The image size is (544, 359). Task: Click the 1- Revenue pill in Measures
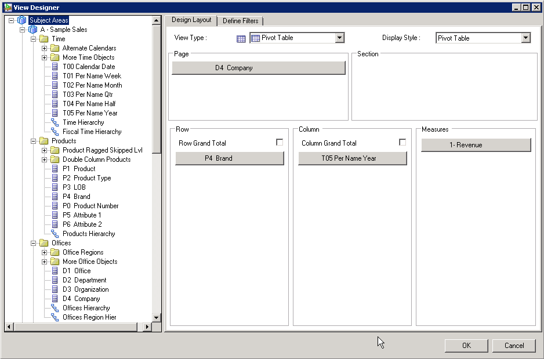tap(476, 145)
